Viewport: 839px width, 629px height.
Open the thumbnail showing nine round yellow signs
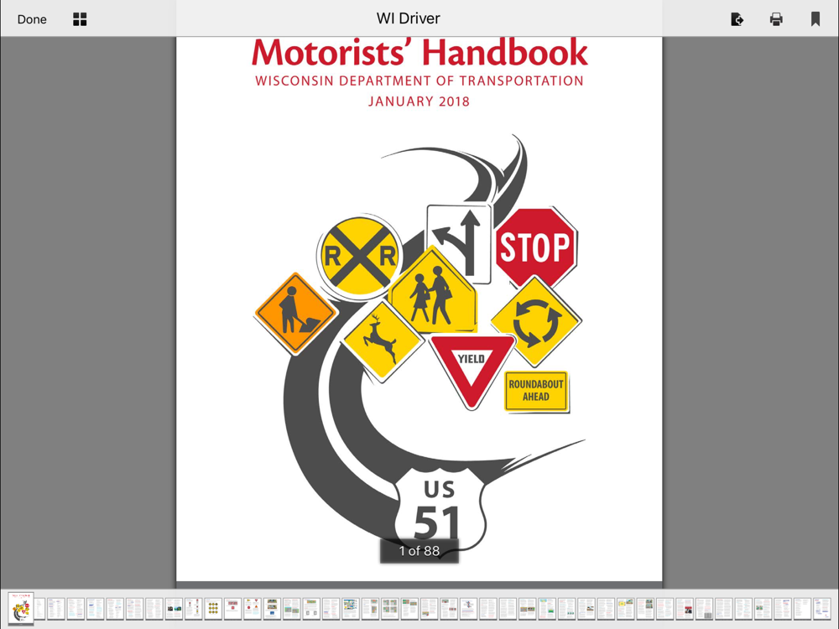tap(213, 609)
